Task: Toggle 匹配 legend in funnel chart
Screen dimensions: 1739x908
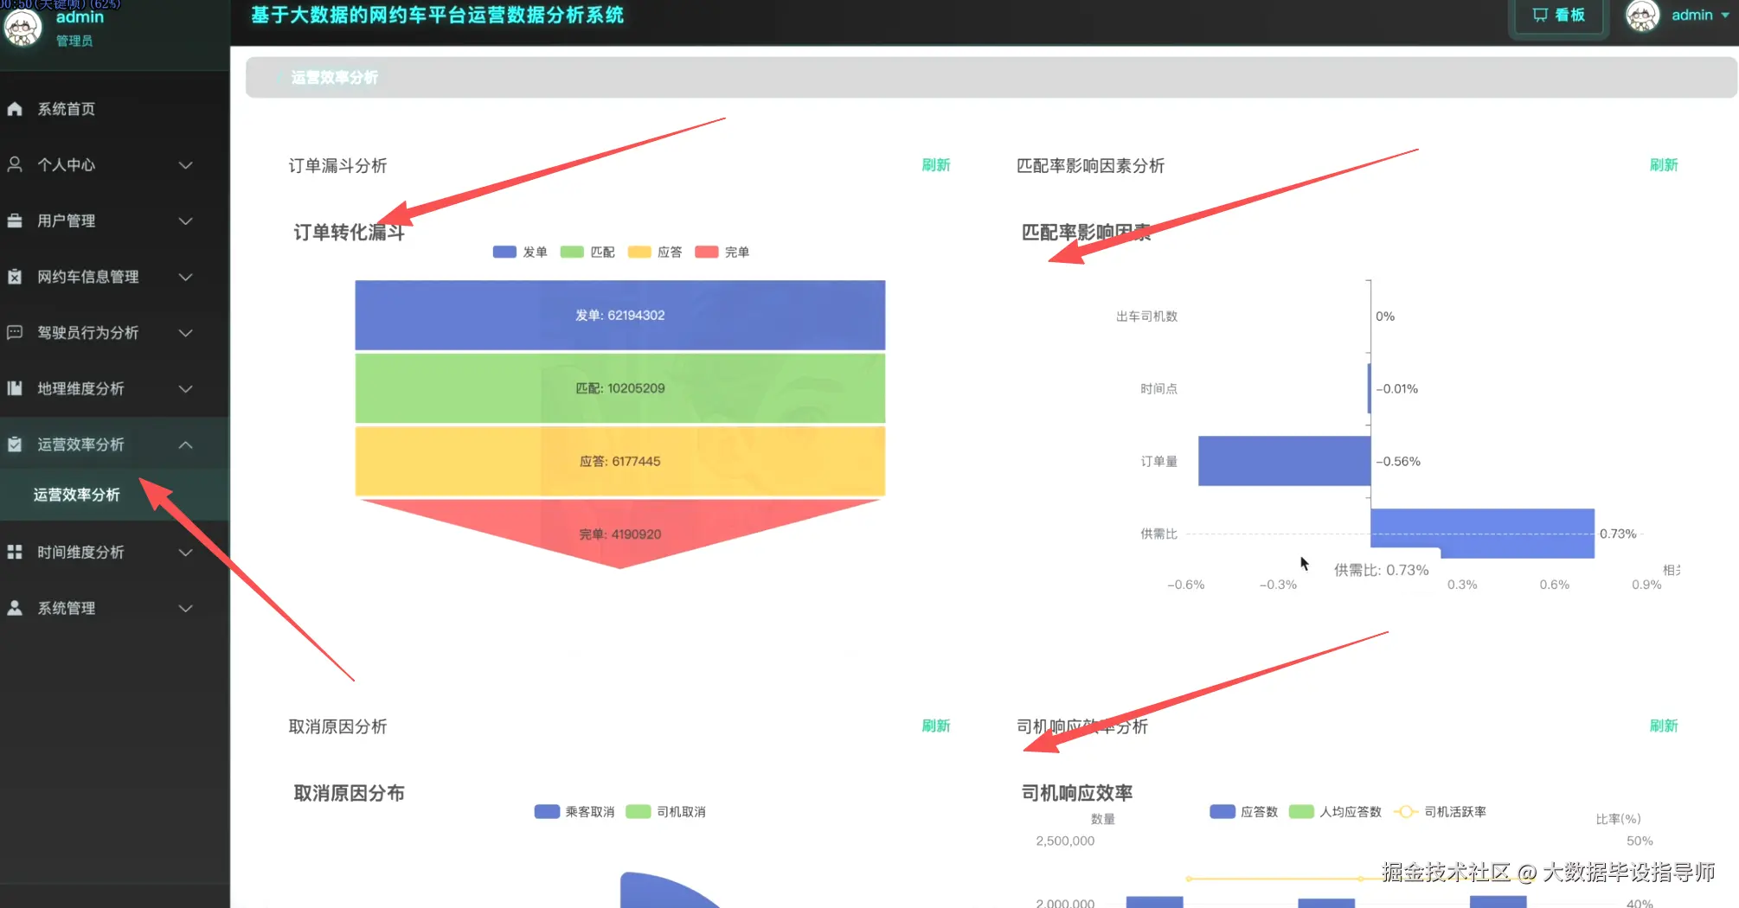Action: tap(587, 252)
